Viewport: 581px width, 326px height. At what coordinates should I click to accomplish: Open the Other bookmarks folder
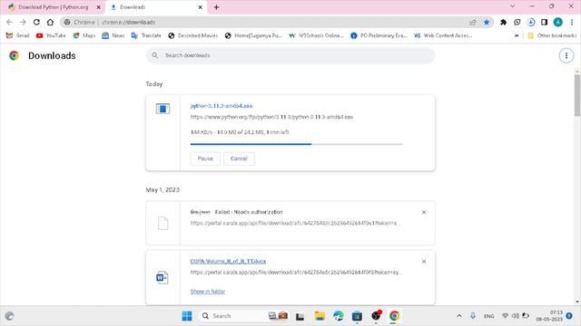click(x=552, y=35)
